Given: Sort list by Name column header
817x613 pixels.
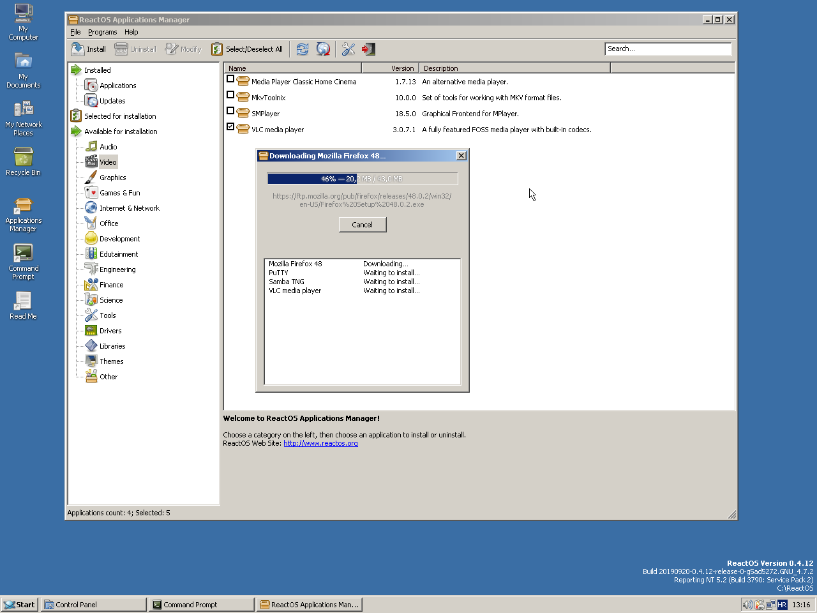Looking at the screenshot, I should pos(293,68).
